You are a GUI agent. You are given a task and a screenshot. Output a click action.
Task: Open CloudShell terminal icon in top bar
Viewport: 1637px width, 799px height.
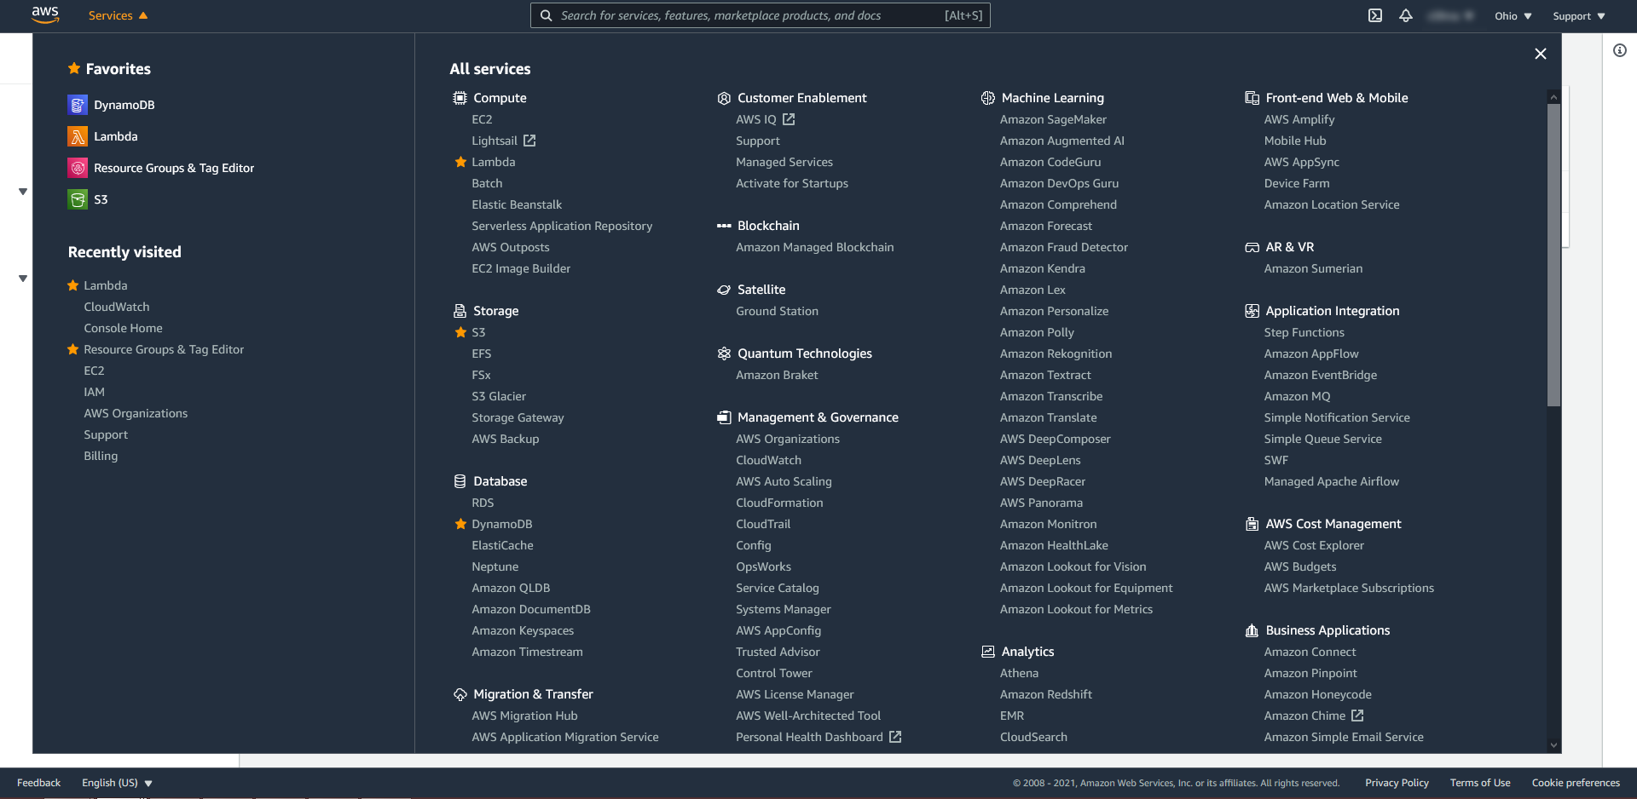[x=1375, y=15]
